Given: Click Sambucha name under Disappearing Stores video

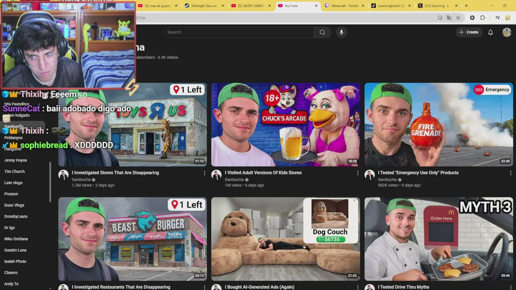Looking at the screenshot, I should coord(81,180).
